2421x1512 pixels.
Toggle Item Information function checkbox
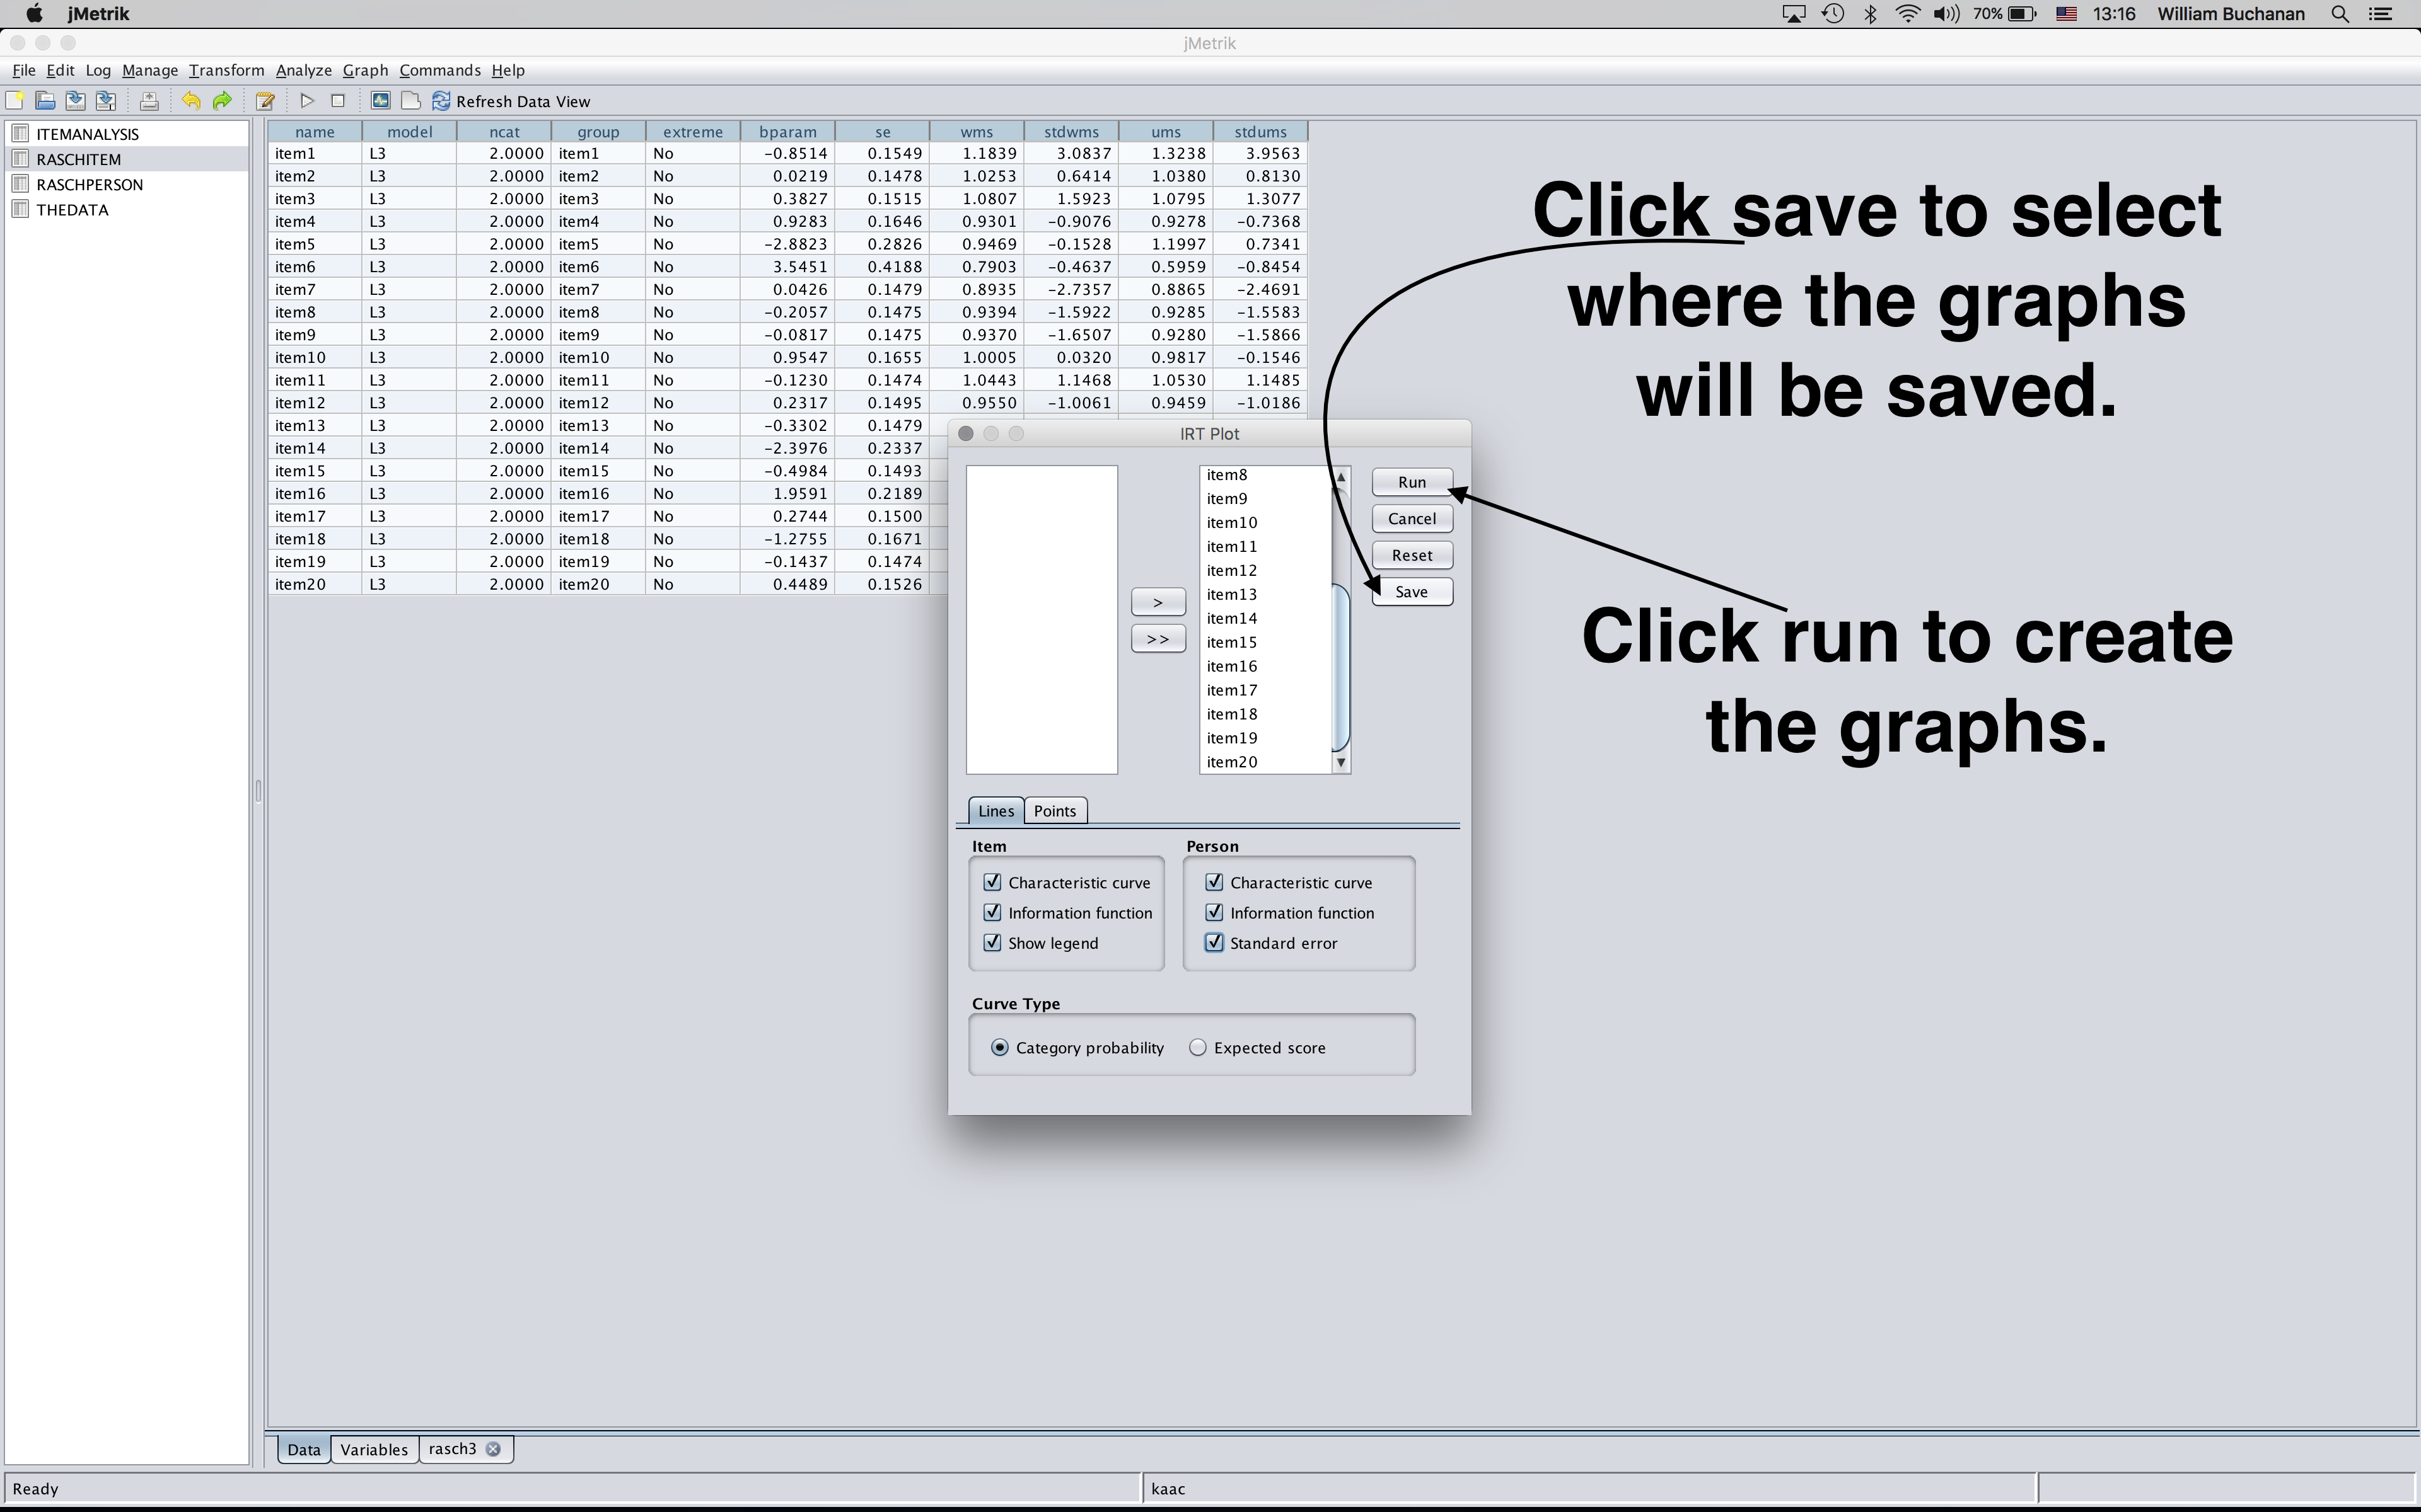(992, 912)
